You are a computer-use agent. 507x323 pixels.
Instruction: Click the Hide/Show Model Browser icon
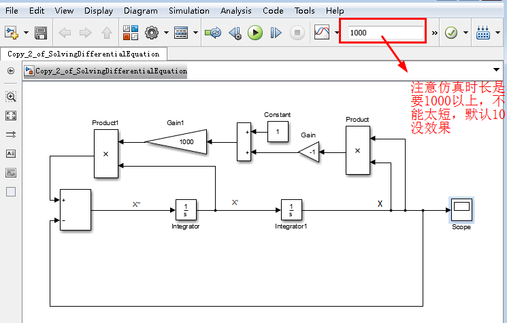point(11,71)
